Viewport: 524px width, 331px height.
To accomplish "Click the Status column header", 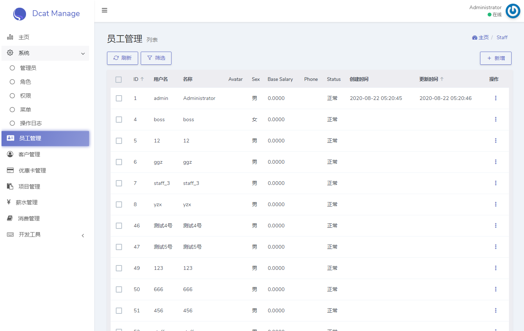I will (334, 79).
